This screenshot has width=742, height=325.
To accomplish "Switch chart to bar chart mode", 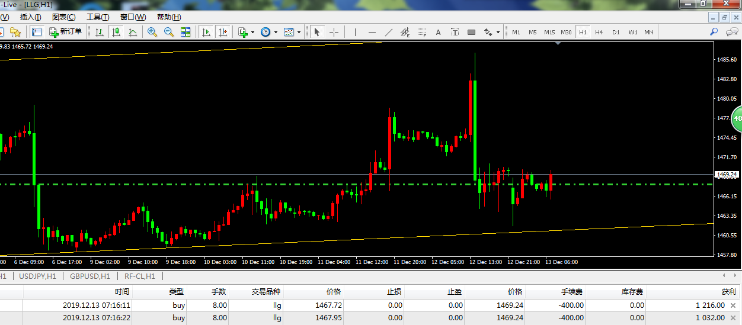I will (100, 32).
